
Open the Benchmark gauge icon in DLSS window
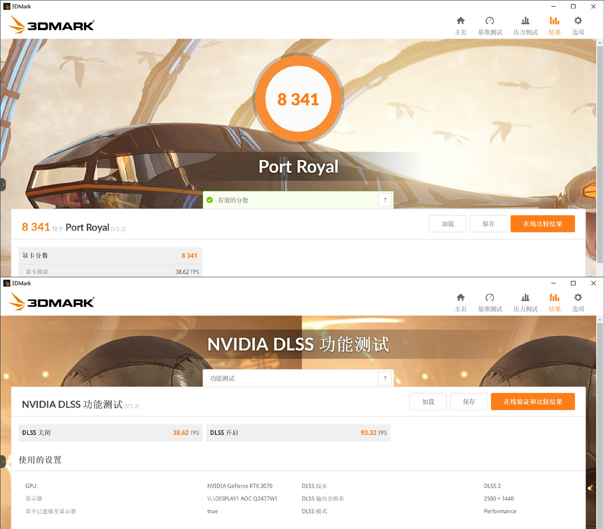click(x=490, y=301)
